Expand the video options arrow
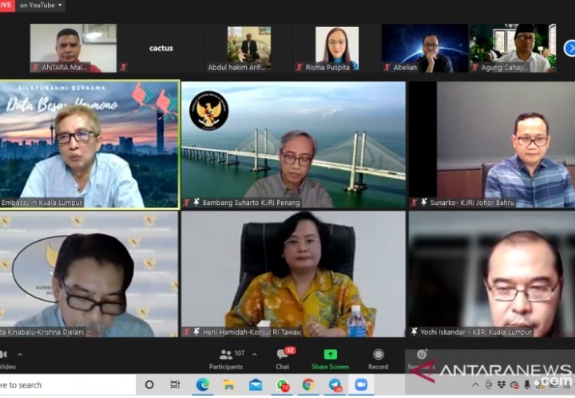This screenshot has width=575, height=398. point(20,354)
